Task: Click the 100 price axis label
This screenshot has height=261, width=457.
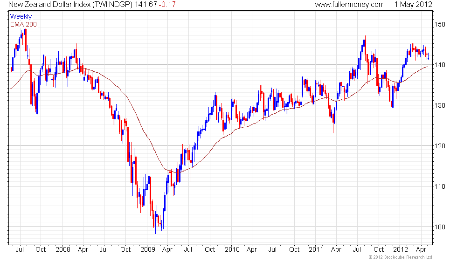Action: click(x=439, y=227)
